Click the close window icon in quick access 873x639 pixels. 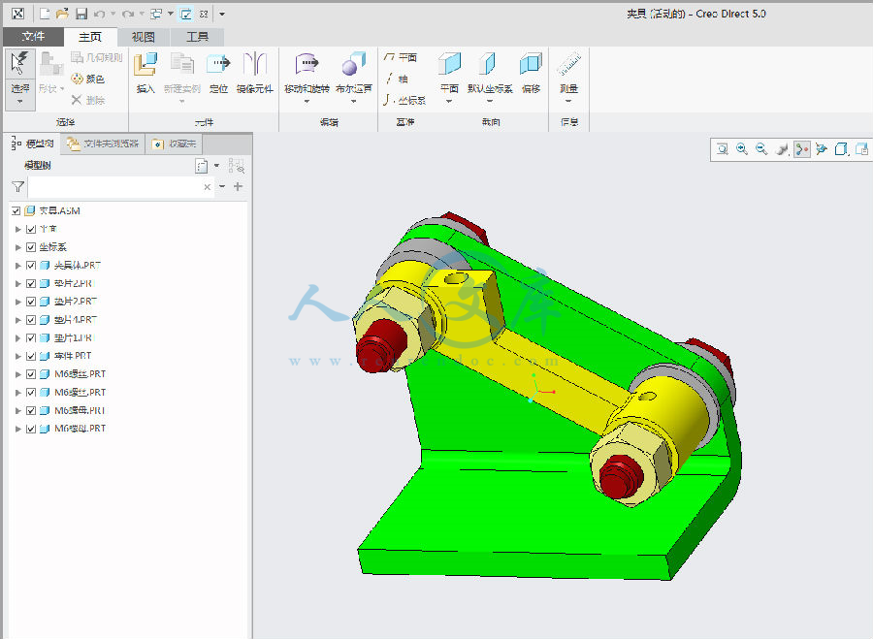pos(204,14)
